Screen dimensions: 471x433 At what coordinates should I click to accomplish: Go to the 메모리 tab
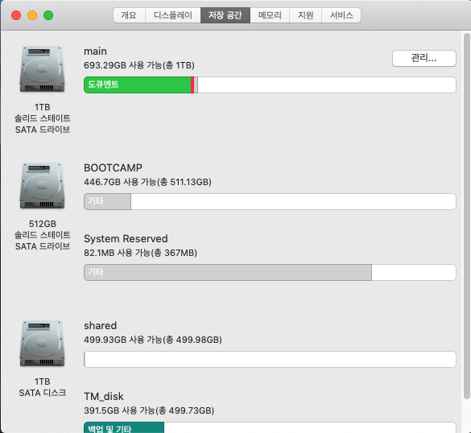270,15
